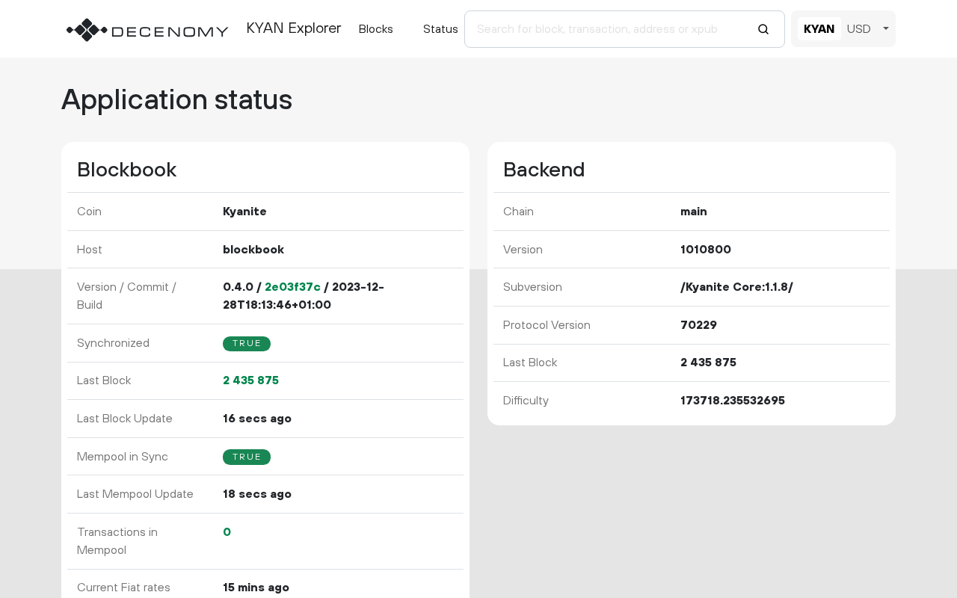
Task: Click the Transactions in Mempool count link
Action: point(227,532)
